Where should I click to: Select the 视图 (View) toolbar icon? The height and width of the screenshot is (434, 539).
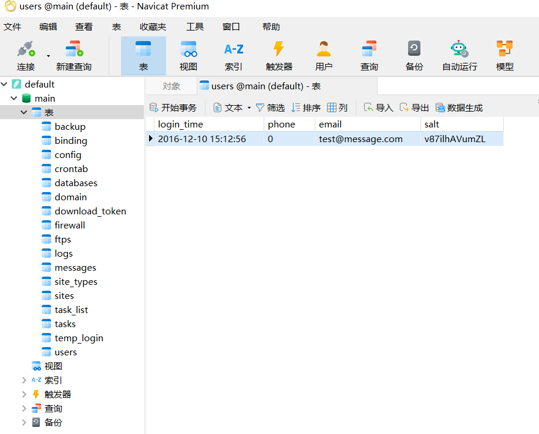pos(188,49)
